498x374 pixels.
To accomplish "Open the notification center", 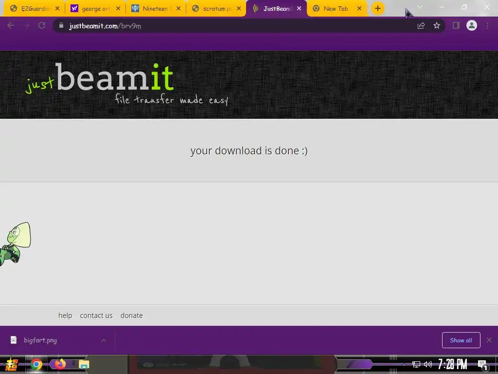I will click(x=483, y=365).
